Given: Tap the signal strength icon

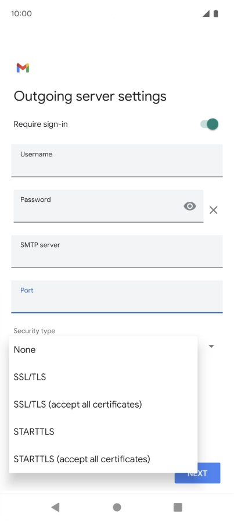Looking at the screenshot, I should 206,13.
